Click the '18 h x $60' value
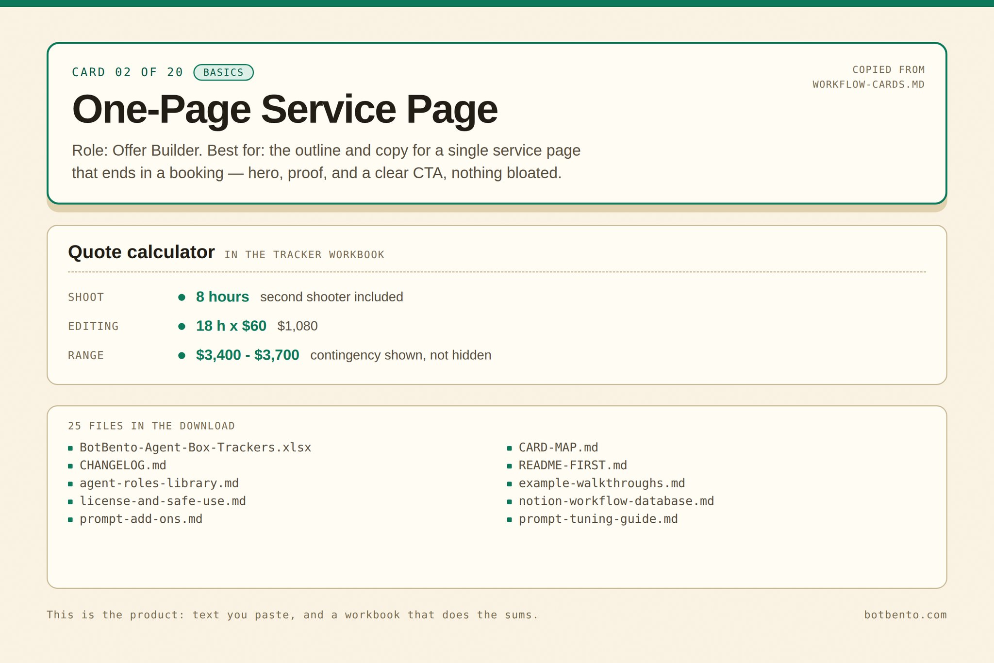The image size is (994, 663). click(x=231, y=326)
